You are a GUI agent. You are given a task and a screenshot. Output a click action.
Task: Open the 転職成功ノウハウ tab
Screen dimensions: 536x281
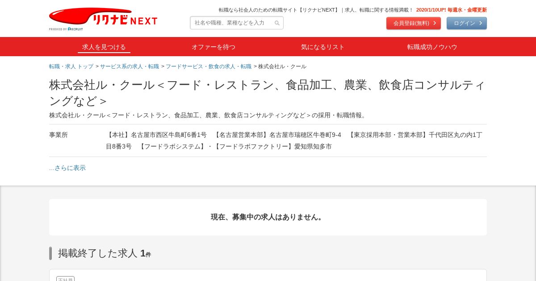tap(432, 47)
